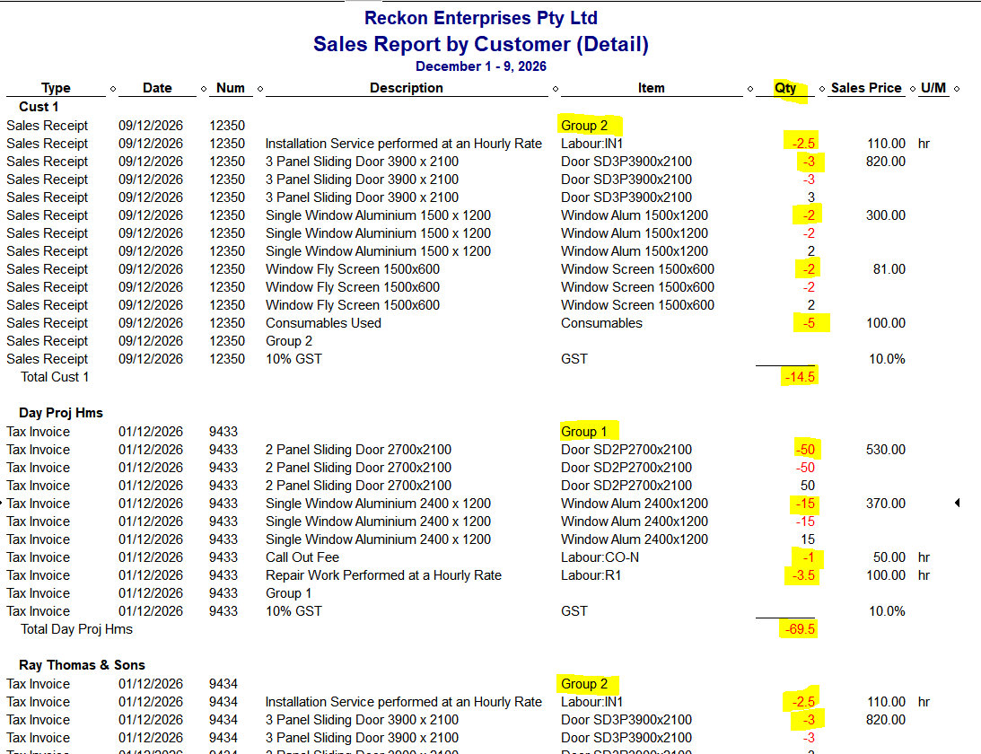Click the report title Sales Report by Customer (Detail)

pyautogui.click(x=481, y=44)
